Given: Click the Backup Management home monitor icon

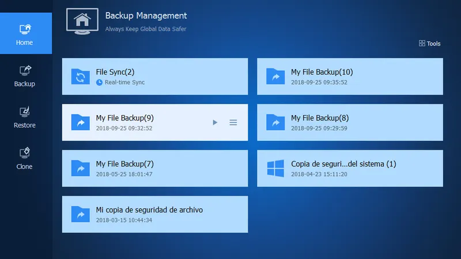Looking at the screenshot, I should [82, 21].
